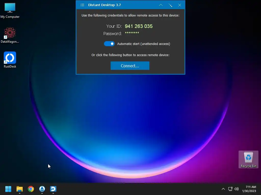The width and height of the screenshot is (261, 195).
Task: Click the Distant Desktop 3.7 title text
Action: pos(105,5)
